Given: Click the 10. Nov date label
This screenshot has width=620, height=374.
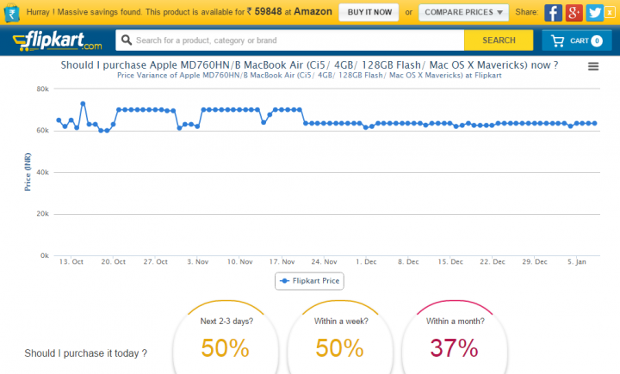Looking at the screenshot, I should [x=239, y=262].
